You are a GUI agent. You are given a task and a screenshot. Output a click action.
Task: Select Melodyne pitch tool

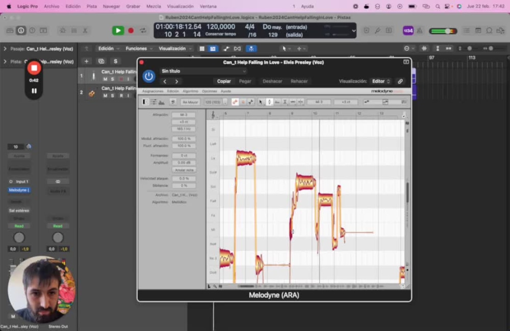click(269, 102)
